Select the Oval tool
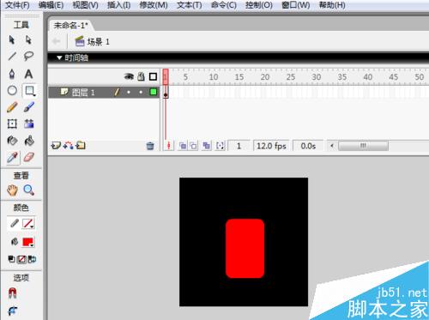The image size is (429, 320). click(12, 91)
